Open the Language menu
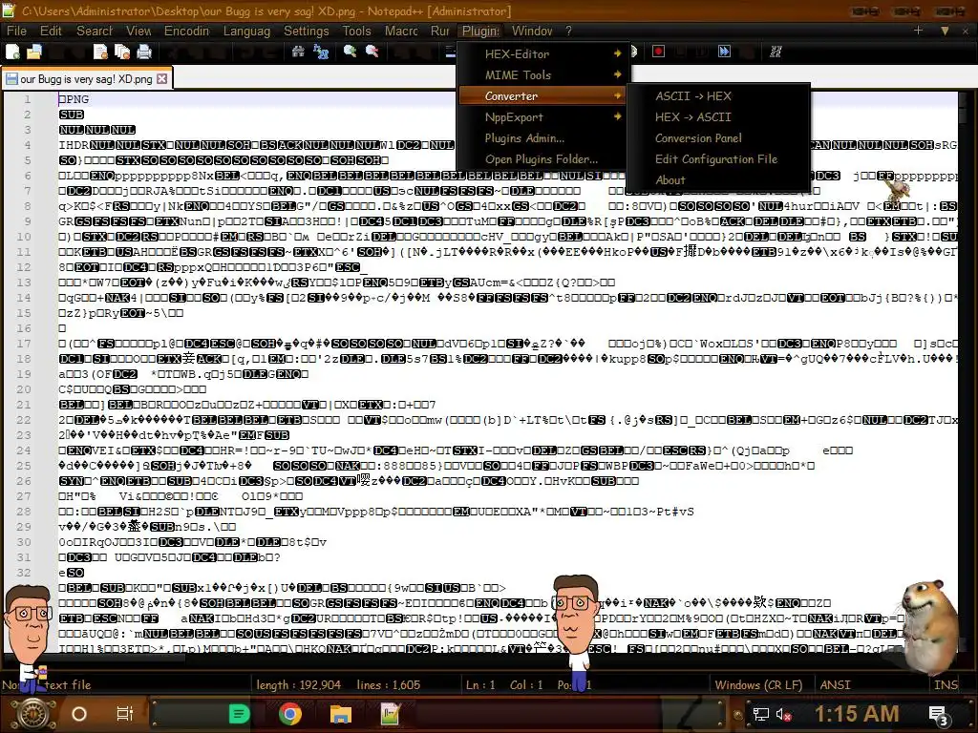The width and height of the screenshot is (978, 733). click(x=246, y=31)
